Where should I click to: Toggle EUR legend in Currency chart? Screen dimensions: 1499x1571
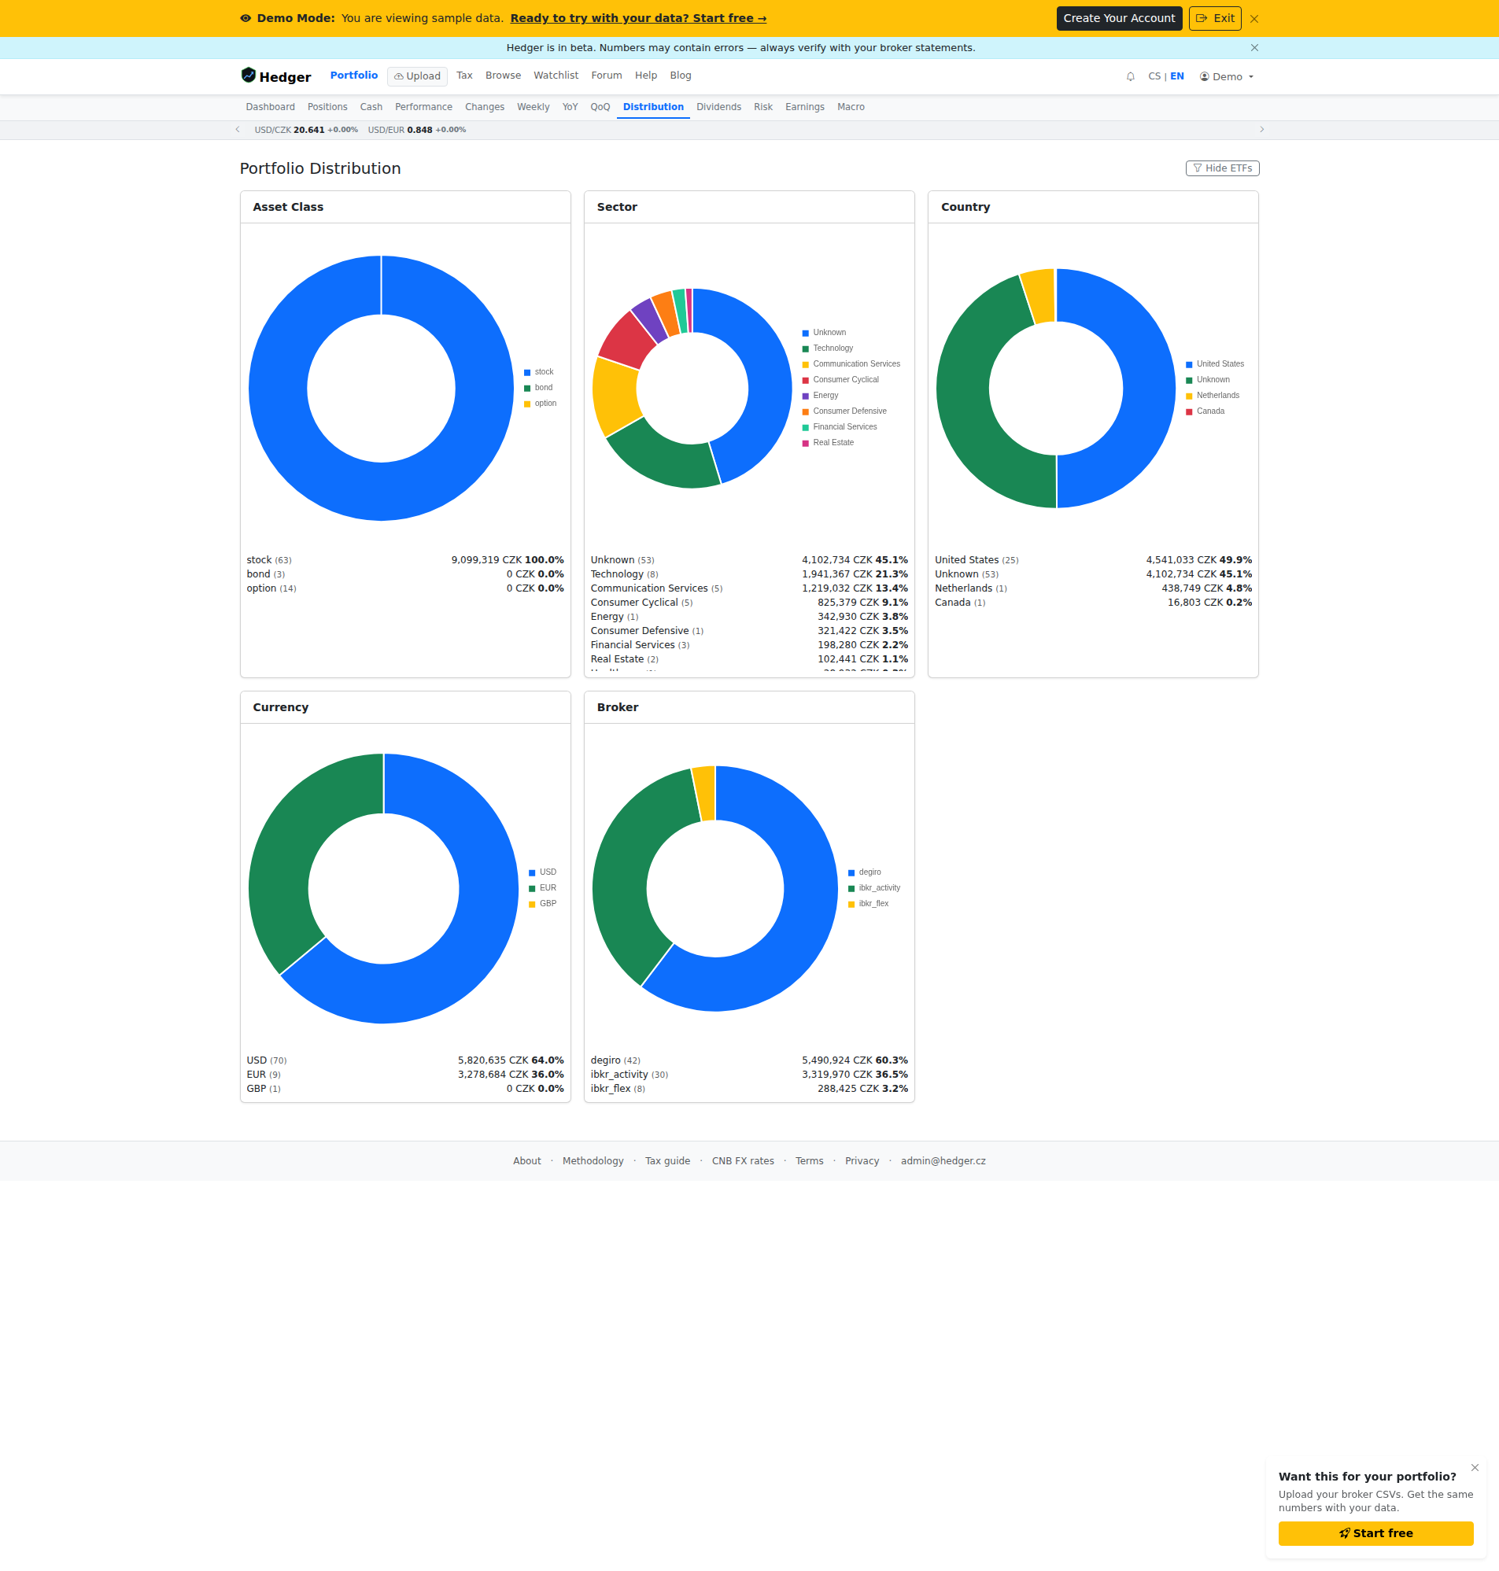point(542,888)
